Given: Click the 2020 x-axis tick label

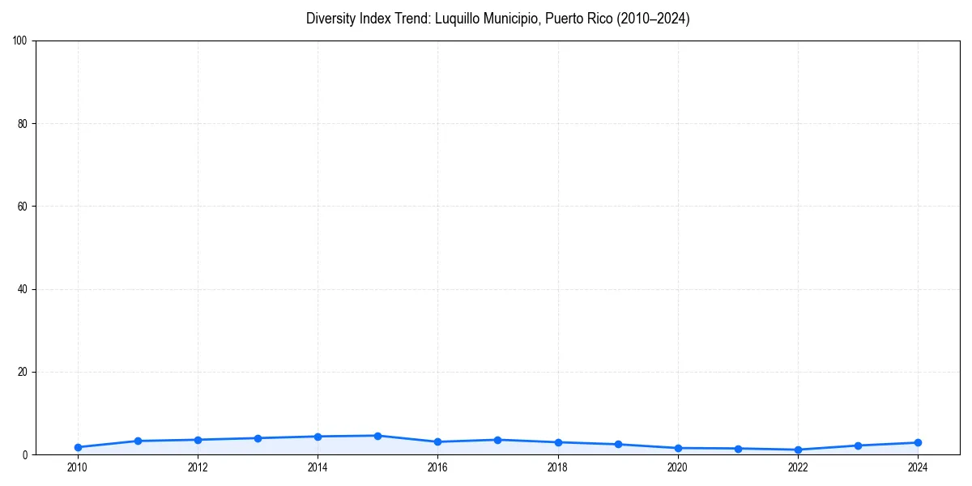Looking at the screenshot, I should point(677,467).
